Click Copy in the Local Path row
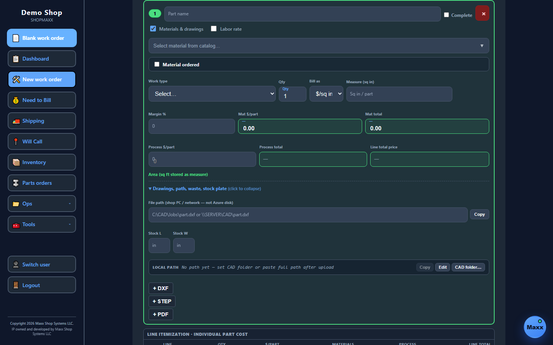 pos(425,267)
